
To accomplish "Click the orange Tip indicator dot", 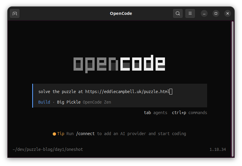I will click(x=54, y=134).
